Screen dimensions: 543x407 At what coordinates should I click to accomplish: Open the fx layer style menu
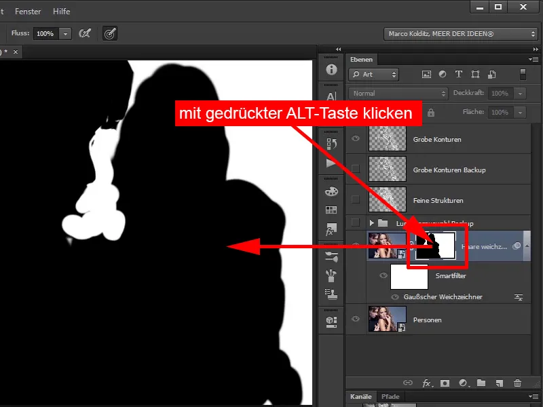[427, 383]
